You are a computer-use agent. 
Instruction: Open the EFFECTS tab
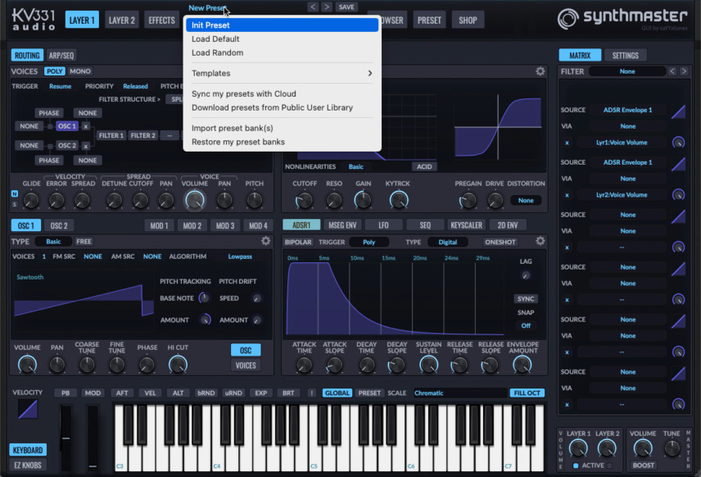(161, 20)
